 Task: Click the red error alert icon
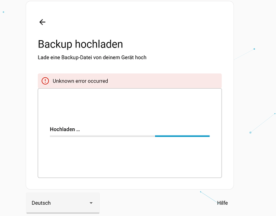tap(45, 81)
